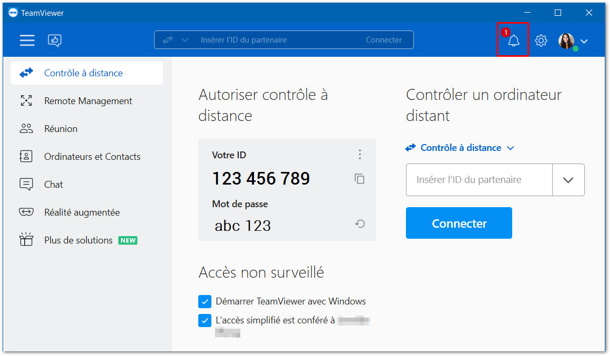610x356 pixels.
Task: Expand the connection mode arrow in the top bar
Action: [x=185, y=39]
